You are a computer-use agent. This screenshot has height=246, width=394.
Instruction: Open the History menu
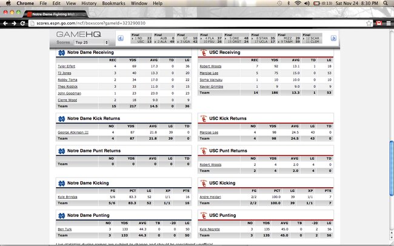89,3
